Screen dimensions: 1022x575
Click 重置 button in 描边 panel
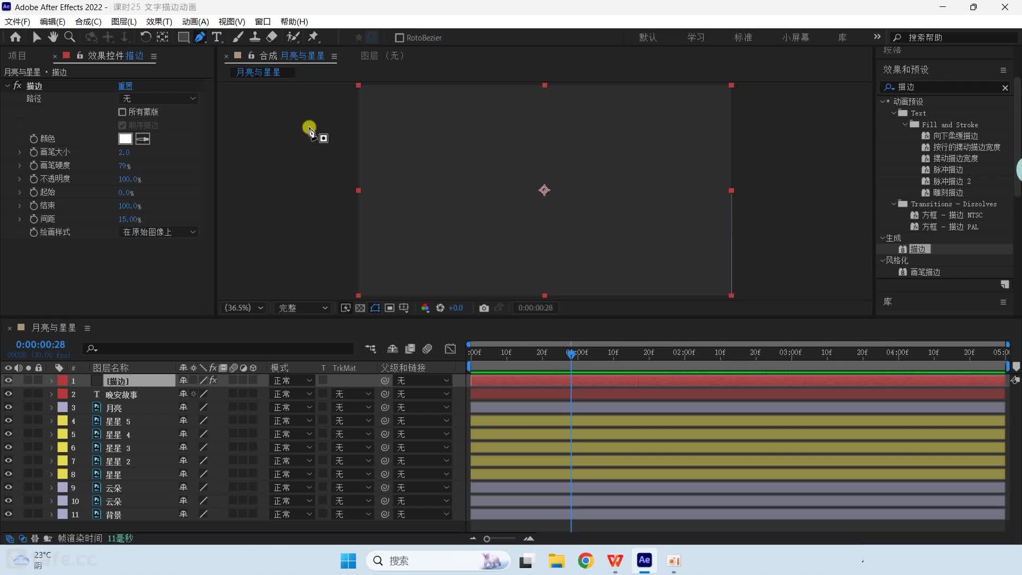tap(125, 86)
